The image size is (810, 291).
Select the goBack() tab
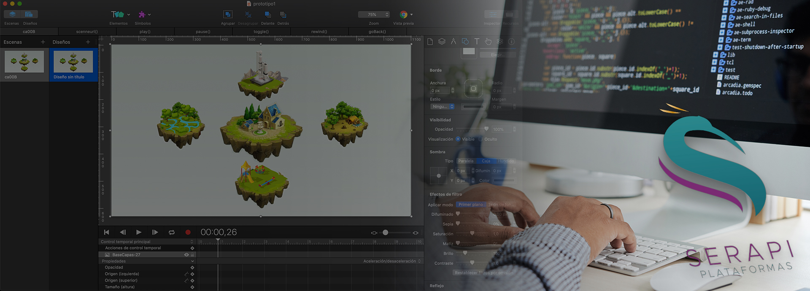coord(377,32)
